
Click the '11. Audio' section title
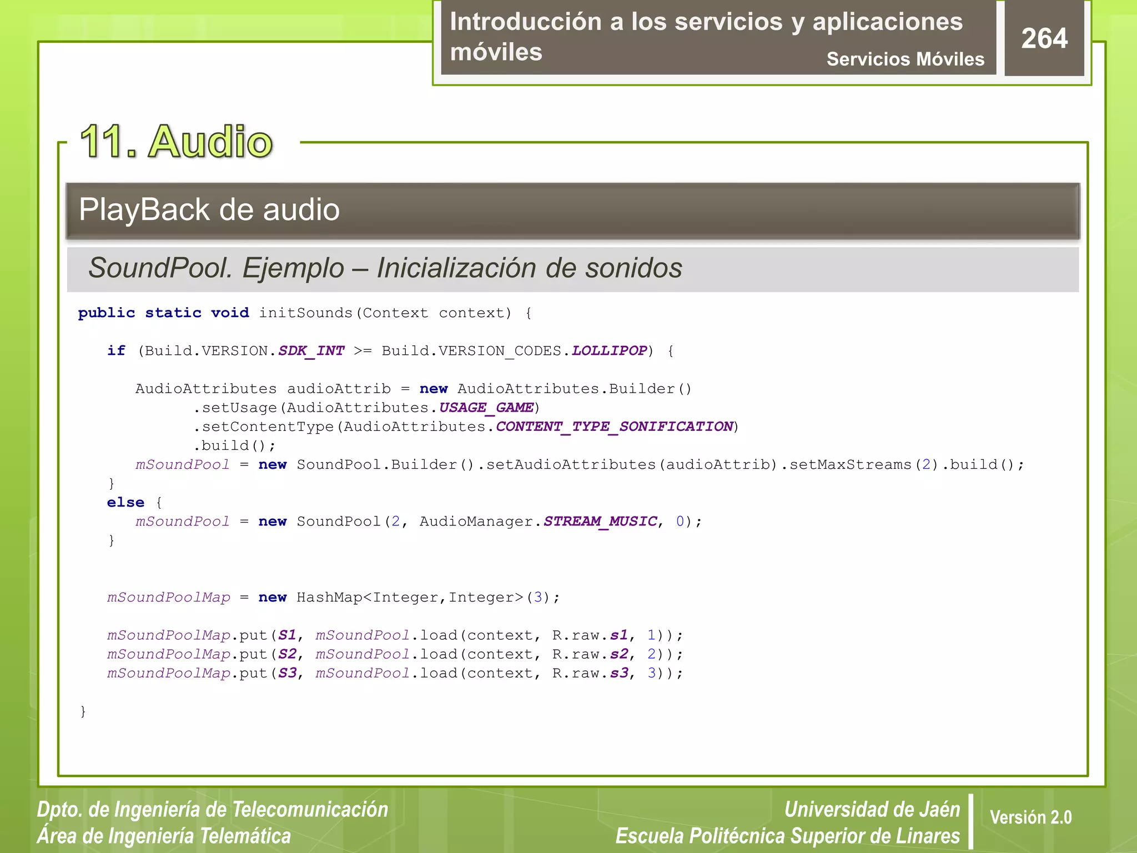click(x=177, y=141)
